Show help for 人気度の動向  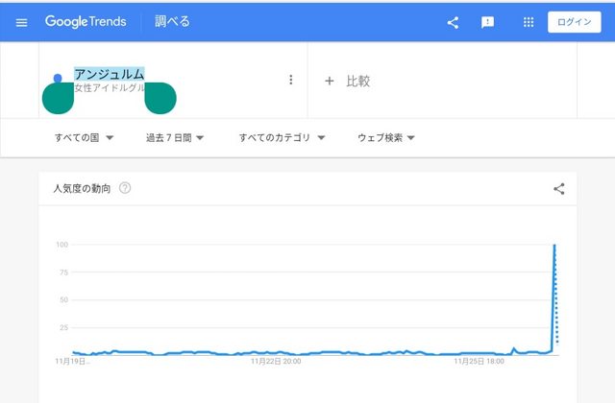pos(125,188)
